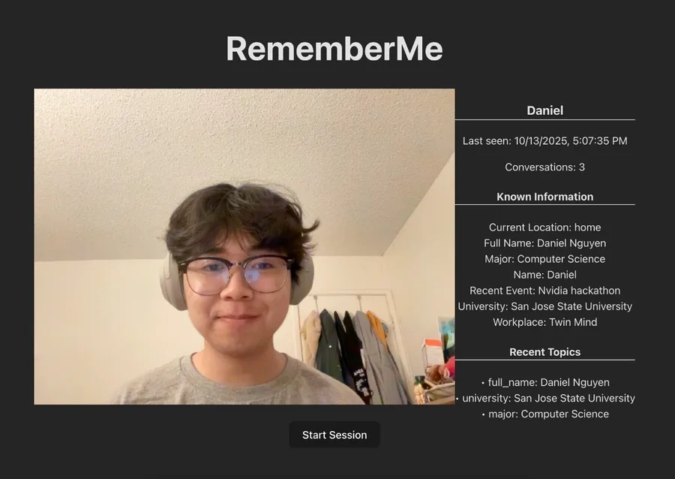This screenshot has width=675, height=479.
Task: Select the Major: Computer Science entry
Action: (x=544, y=259)
